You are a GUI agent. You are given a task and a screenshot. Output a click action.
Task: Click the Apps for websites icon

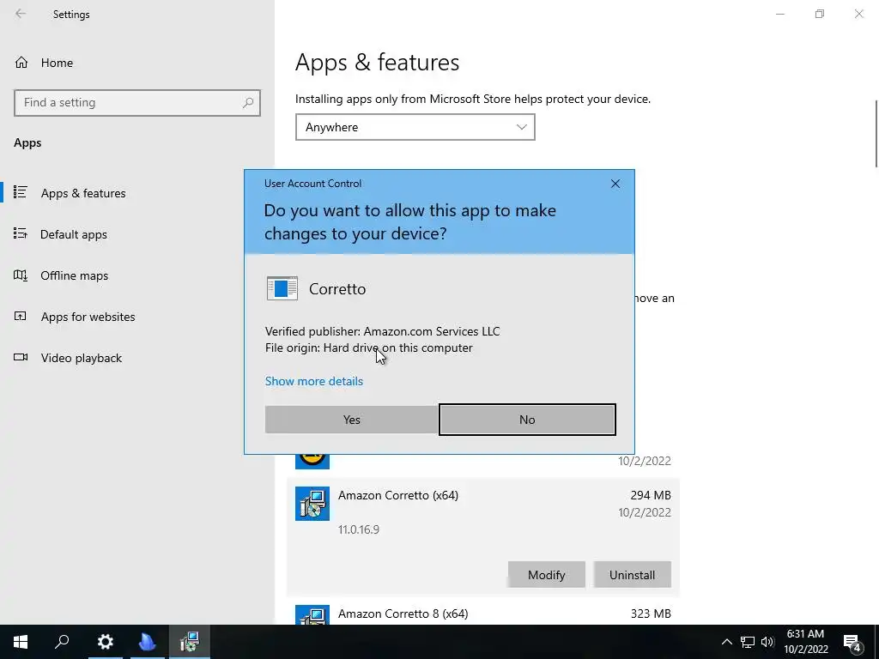tap(21, 316)
